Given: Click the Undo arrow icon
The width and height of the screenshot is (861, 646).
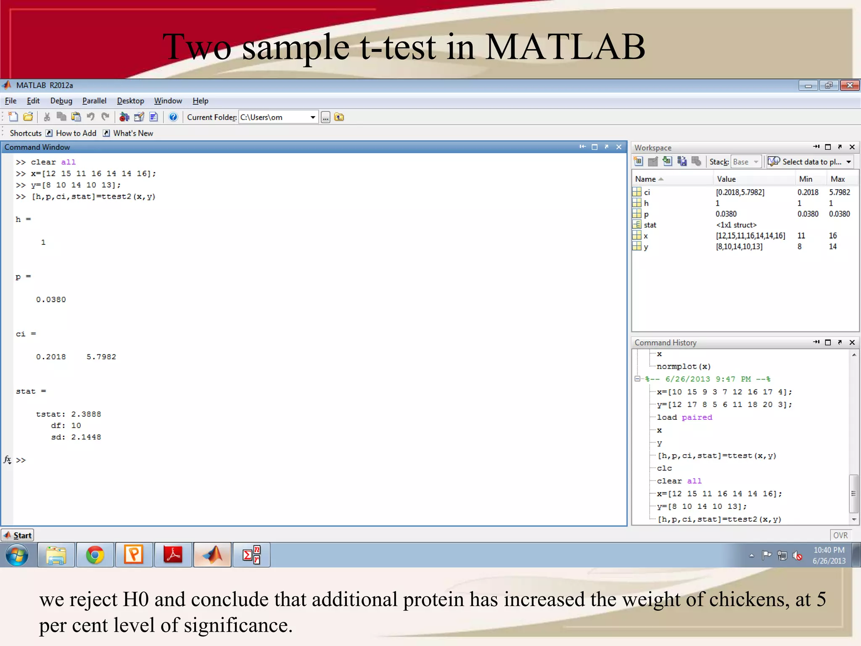Looking at the screenshot, I should [x=90, y=117].
